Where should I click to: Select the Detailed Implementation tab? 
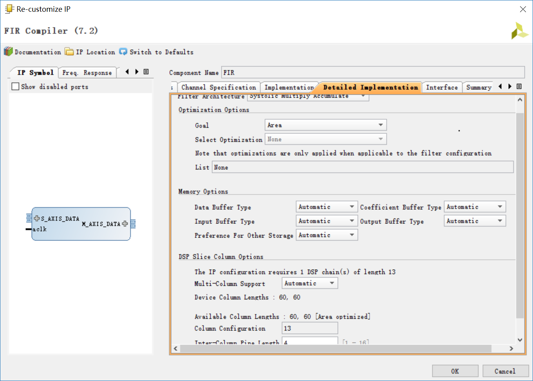[370, 87]
